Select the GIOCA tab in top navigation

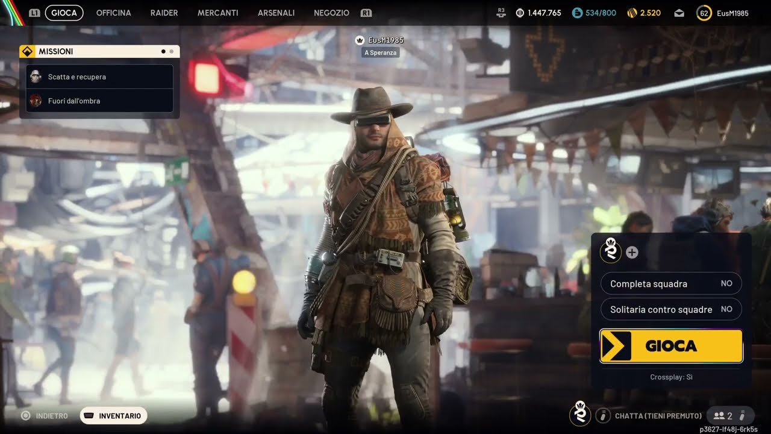tap(64, 13)
